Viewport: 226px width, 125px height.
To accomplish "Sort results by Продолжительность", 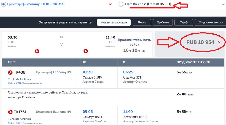I will tap(211, 22).
